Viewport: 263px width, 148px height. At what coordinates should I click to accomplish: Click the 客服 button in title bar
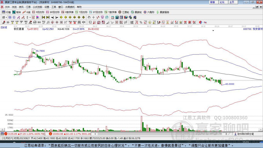click(213, 2)
